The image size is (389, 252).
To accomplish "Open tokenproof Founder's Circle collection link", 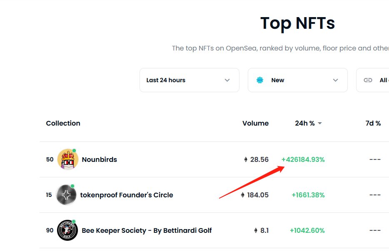I will 127,195.
